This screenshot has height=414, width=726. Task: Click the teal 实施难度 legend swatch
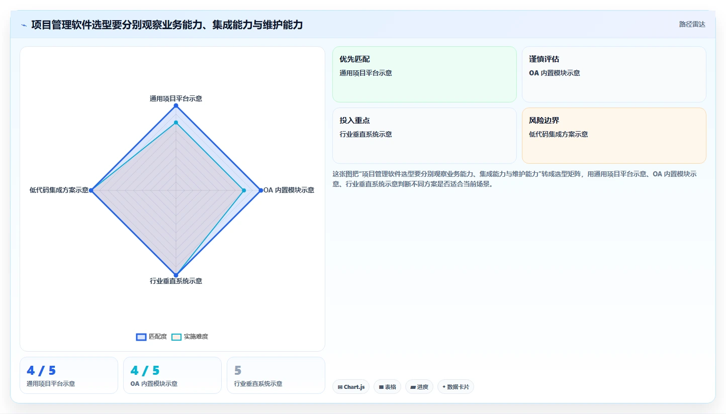pyautogui.click(x=176, y=337)
